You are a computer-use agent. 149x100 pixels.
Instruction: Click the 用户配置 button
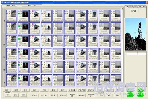[x=134, y=11]
